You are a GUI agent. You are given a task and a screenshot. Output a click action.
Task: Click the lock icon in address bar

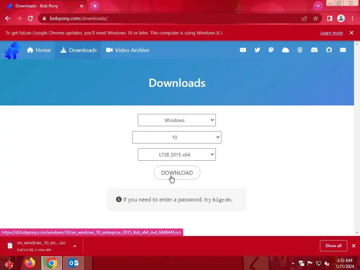tap(44, 18)
